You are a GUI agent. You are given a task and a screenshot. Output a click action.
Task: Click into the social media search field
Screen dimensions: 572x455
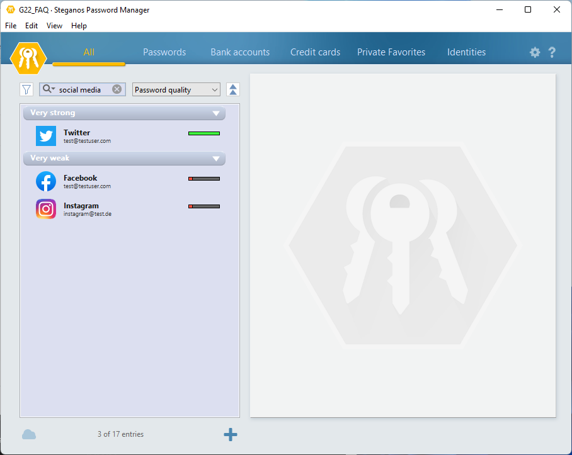(x=83, y=90)
